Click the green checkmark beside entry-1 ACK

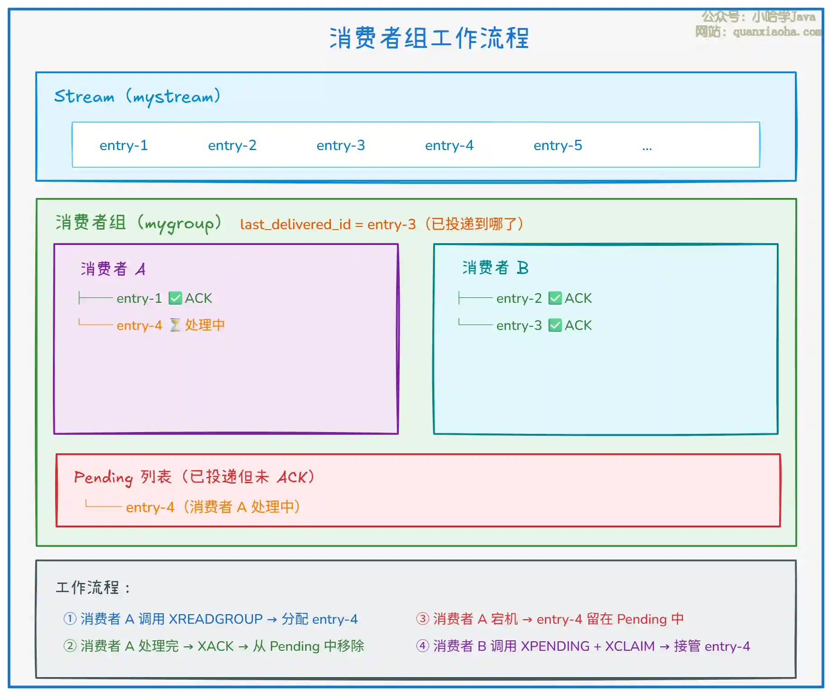(175, 298)
